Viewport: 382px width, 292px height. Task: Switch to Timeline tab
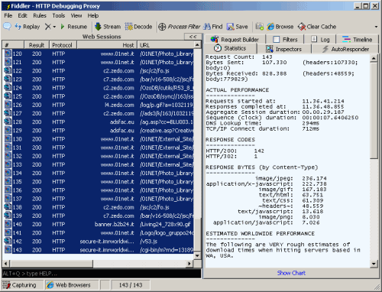[357, 40]
